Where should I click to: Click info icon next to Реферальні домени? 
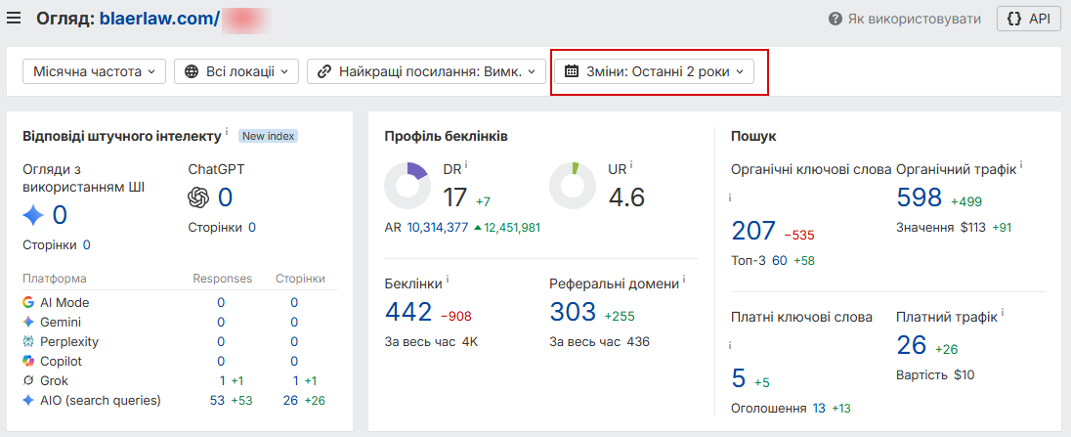tap(684, 280)
